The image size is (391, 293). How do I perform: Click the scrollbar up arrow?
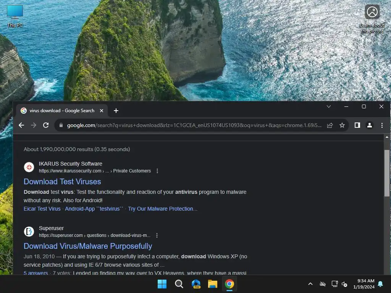(387, 137)
